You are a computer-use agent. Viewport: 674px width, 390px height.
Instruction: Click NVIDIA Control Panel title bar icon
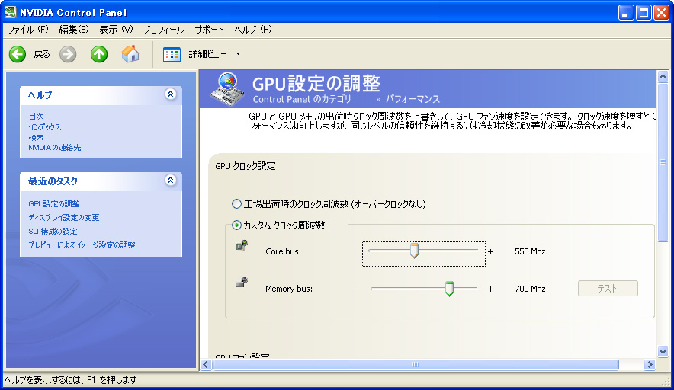(x=11, y=12)
